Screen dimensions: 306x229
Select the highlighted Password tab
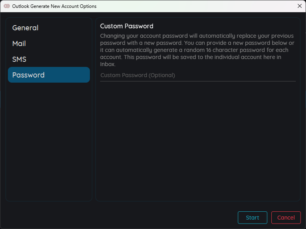(49, 75)
